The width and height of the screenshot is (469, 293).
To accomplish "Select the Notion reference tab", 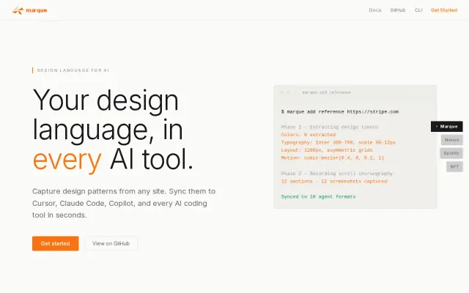I will (x=451, y=140).
